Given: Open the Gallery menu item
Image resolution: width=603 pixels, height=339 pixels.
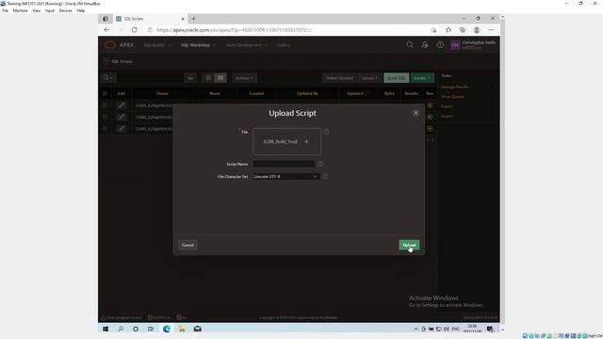Looking at the screenshot, I should (284, 45).
